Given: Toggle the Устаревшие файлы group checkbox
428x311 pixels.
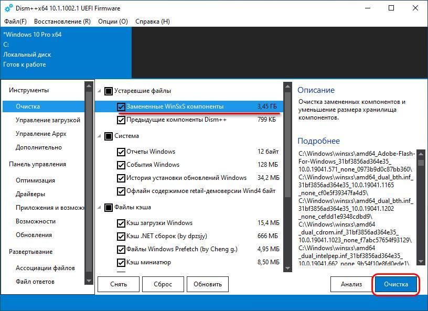Looking at the screenshot, I should point(109,91).
